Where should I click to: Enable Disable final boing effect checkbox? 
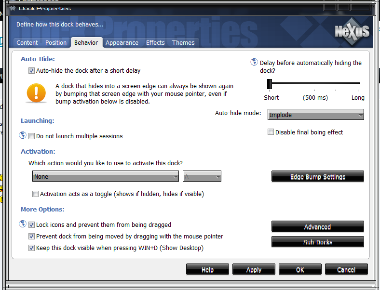(271, 132)
